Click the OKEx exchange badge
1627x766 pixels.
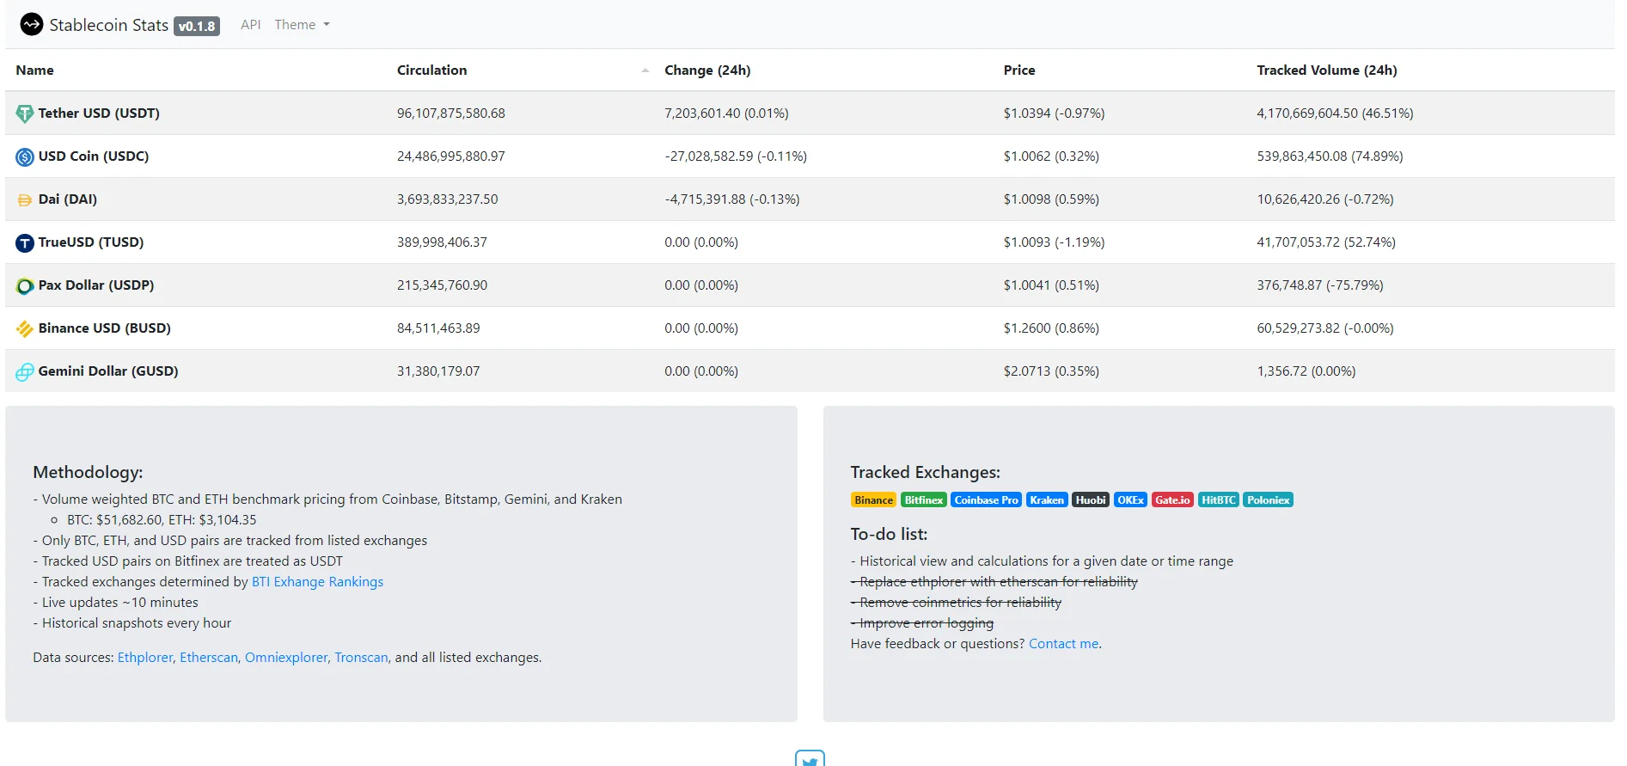click(1130, 500)
